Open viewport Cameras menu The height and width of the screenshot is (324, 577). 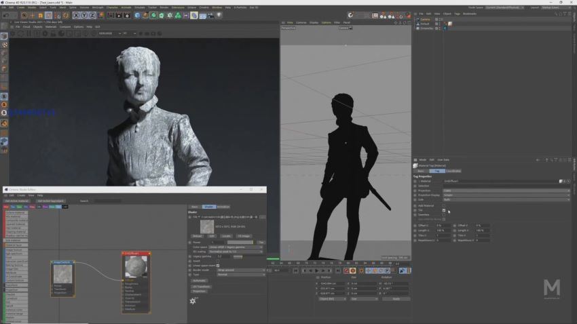[x=301, y=23]
